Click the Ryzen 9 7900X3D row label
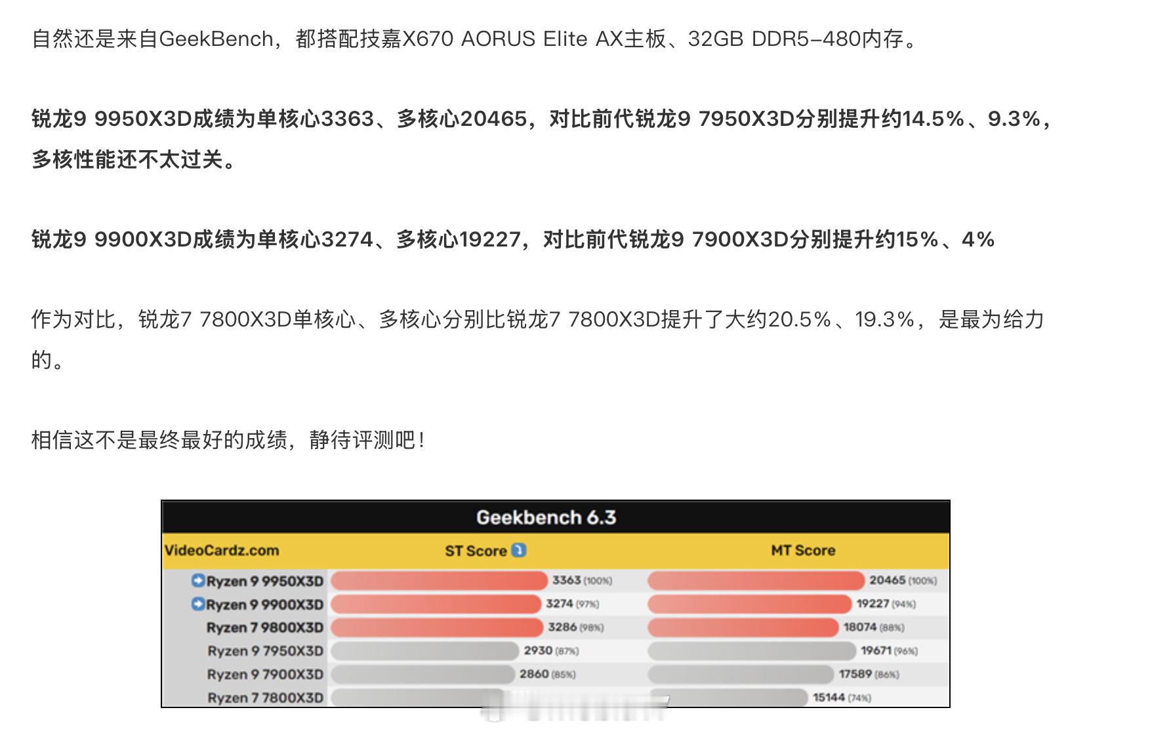 [x=266, y=674]
